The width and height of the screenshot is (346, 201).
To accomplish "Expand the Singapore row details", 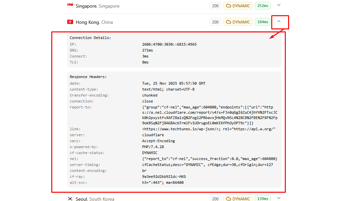I will click(x=279, y=5).
